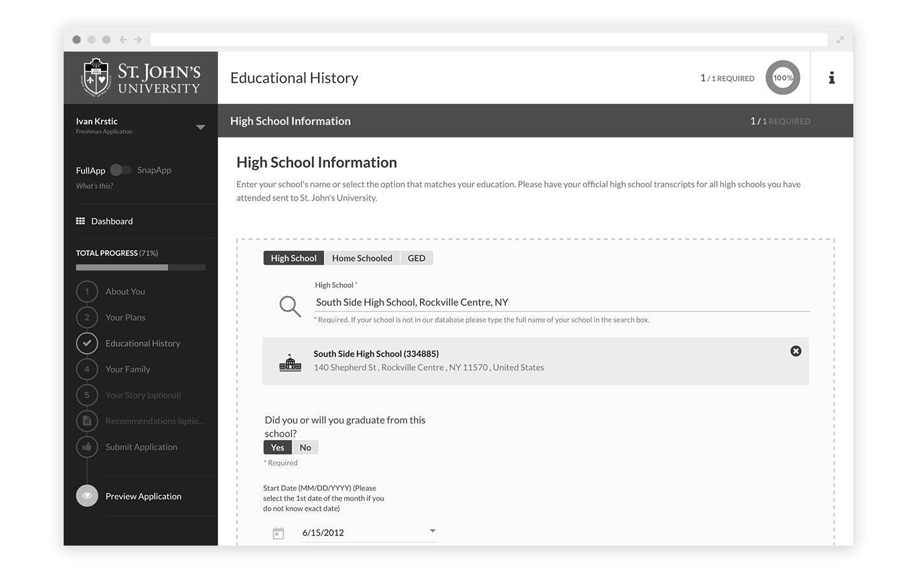The height and width of the screenshot is (573, 917).
Task: Open About You section
Action: click(125, 292)
